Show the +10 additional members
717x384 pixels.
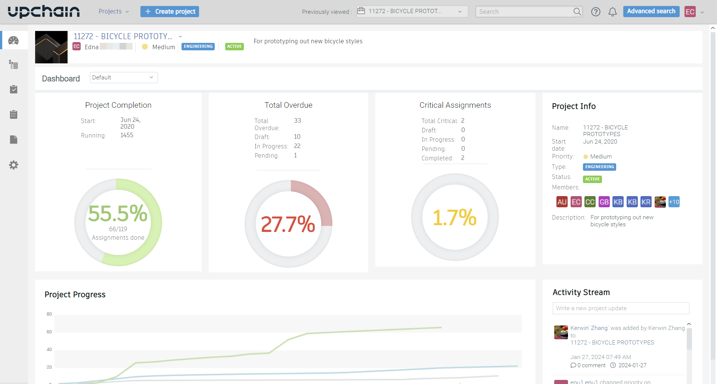[x=674, y=202]
